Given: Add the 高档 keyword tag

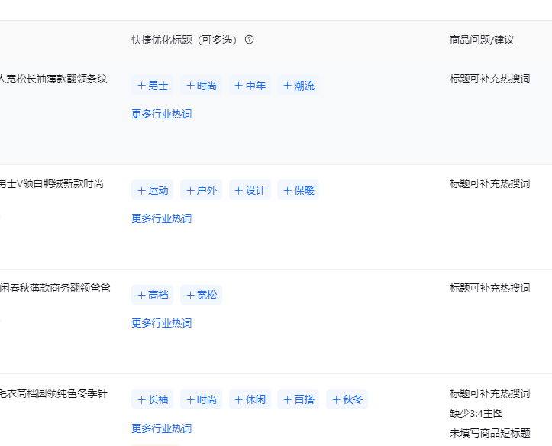Looking at the screenshot, I should click(x=153, y=295).
